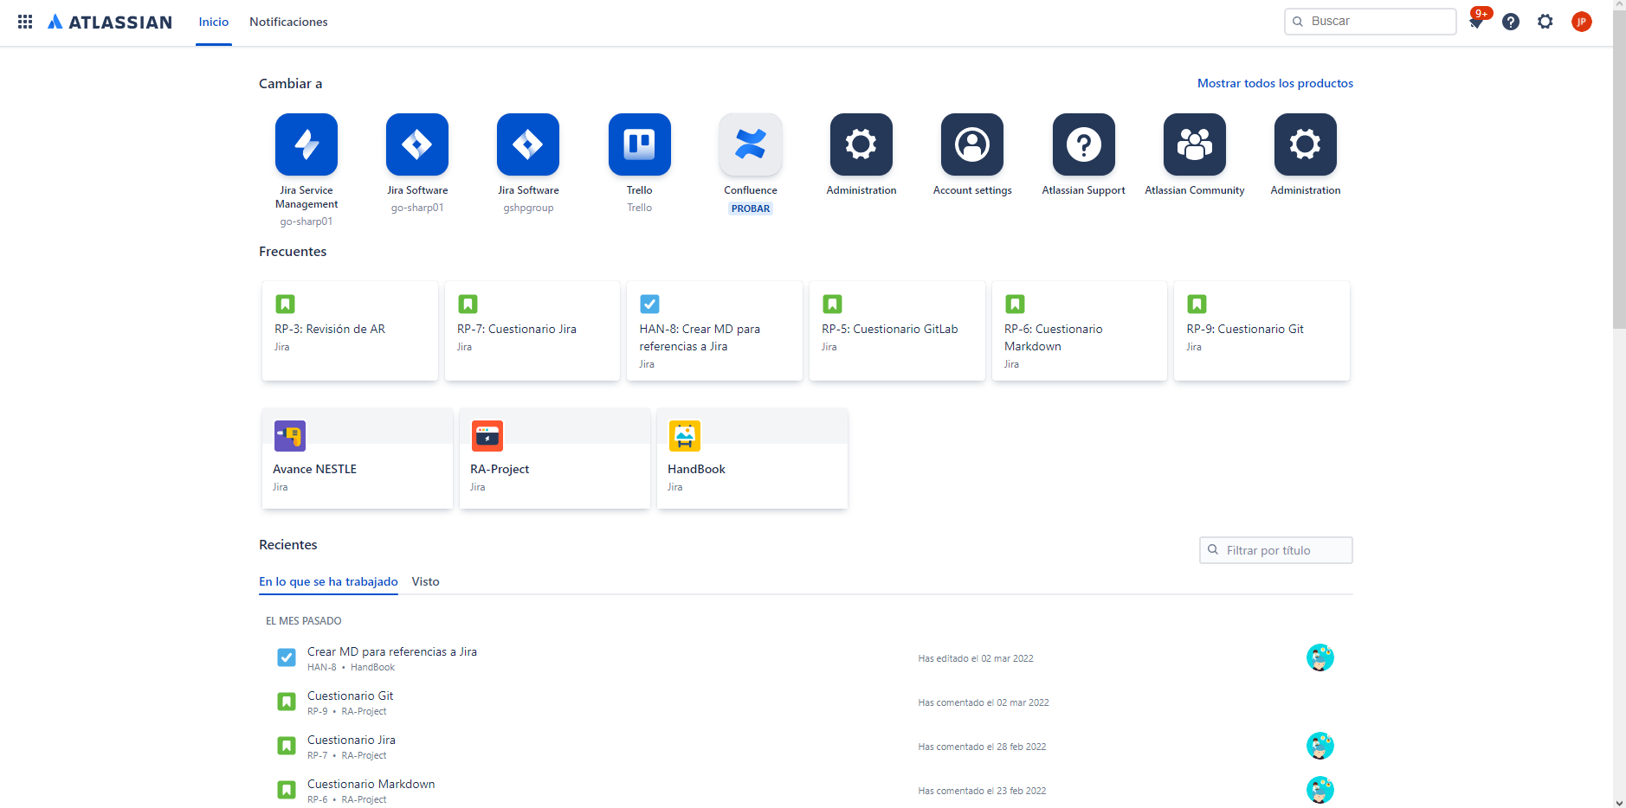Screen dimensions: 1626x808
Task: Open Atlassian Community icon
Action: [1195, 144]
